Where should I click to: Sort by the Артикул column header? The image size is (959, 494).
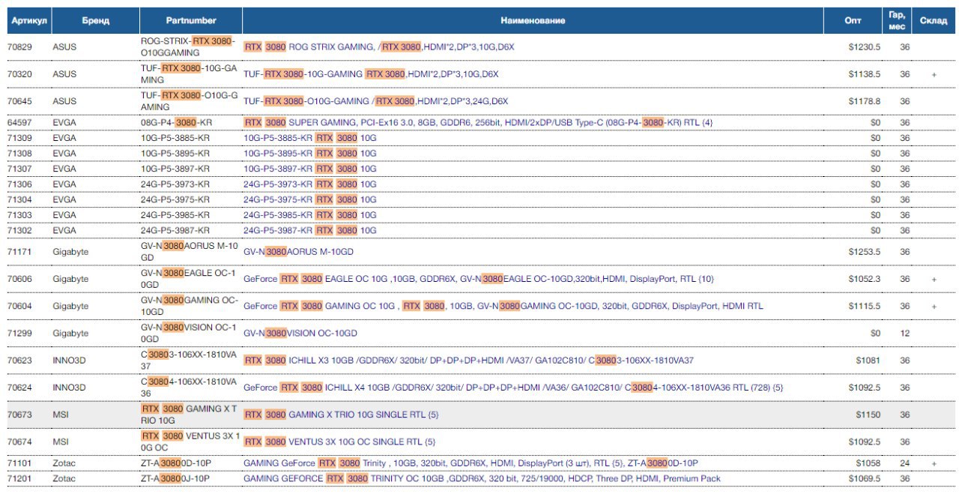pos(29,20)
